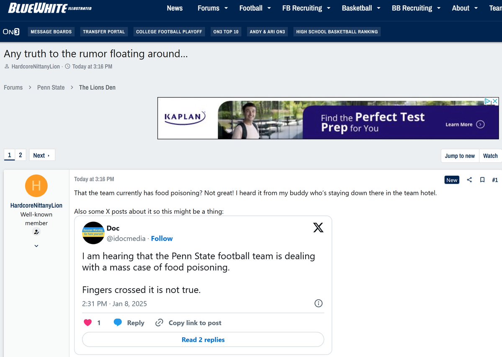Close the Kaplan ad with the X icon
502x357 pixels.
click(x=495, y=101)
